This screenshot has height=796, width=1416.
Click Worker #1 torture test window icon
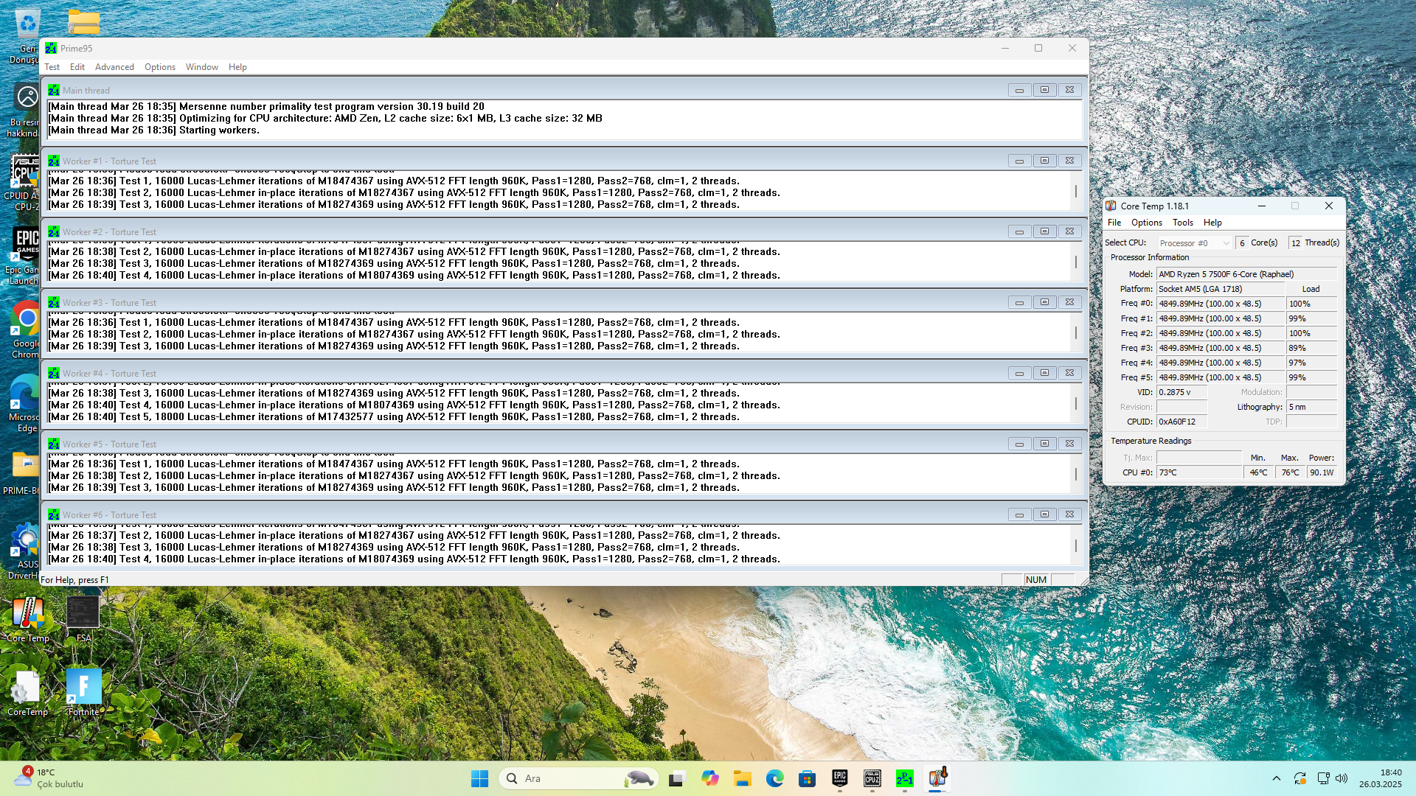[x=54, y=161]
